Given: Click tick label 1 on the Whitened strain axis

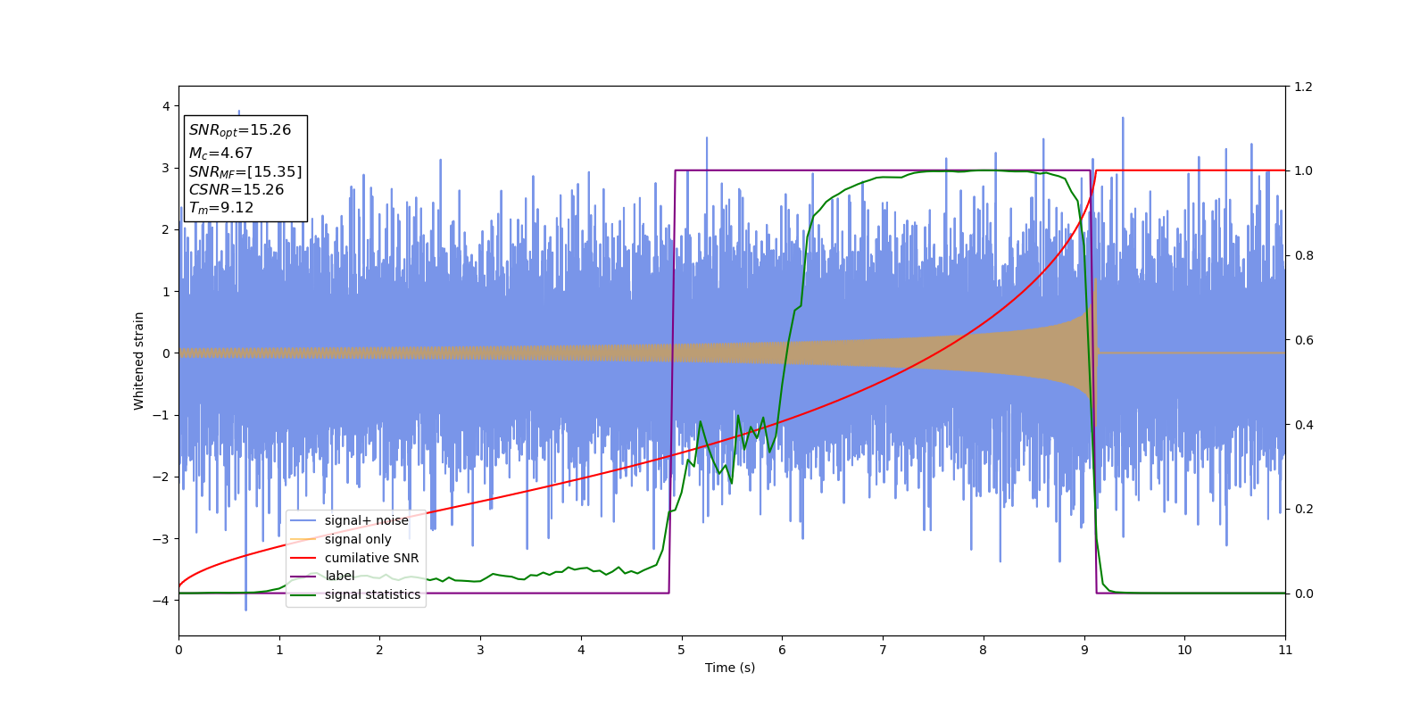Looking at the screenshot, I should click(x=166, y=292).
